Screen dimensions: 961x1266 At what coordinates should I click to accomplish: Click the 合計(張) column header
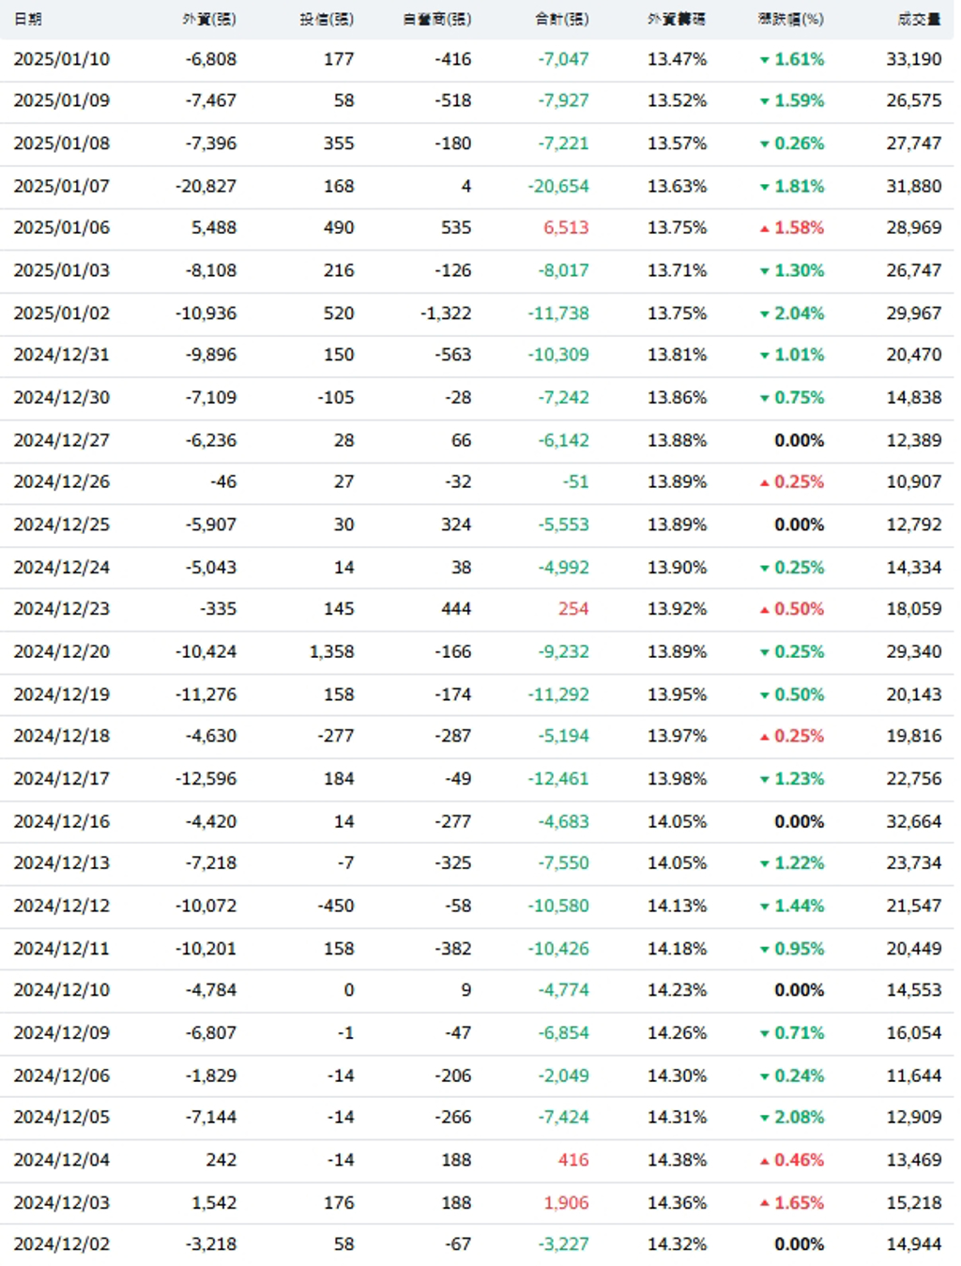coord(562,19)
